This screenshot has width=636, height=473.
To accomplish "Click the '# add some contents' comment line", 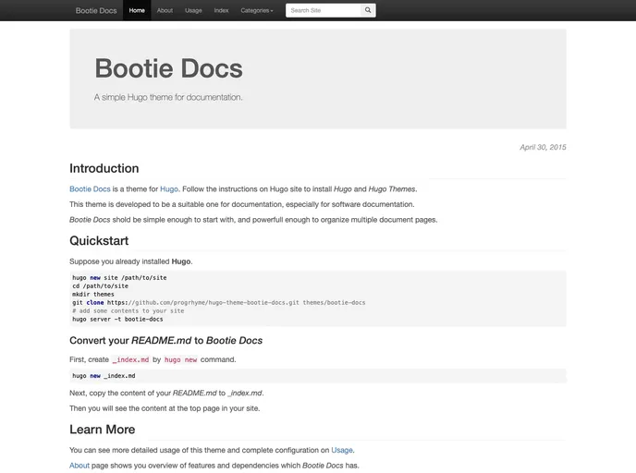I will pos(128,311).
